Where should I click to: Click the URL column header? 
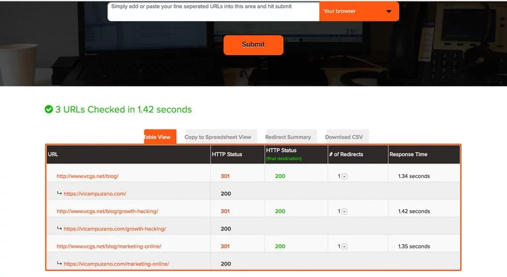click(53, 154)
